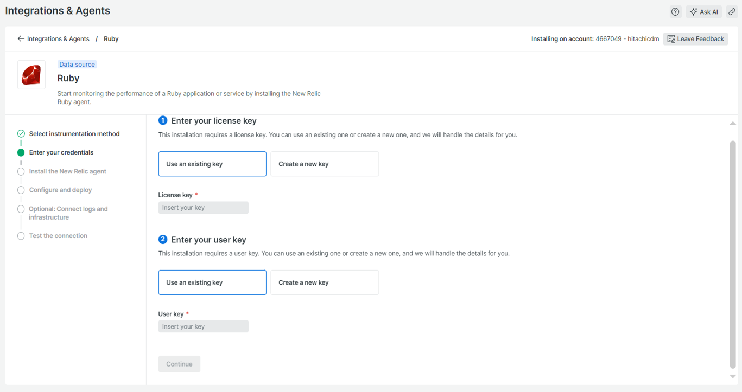Viewport: 742px width, 392px height.
Task: Click the back arrow icon in breadcrumb
Action: coord(21,39)
